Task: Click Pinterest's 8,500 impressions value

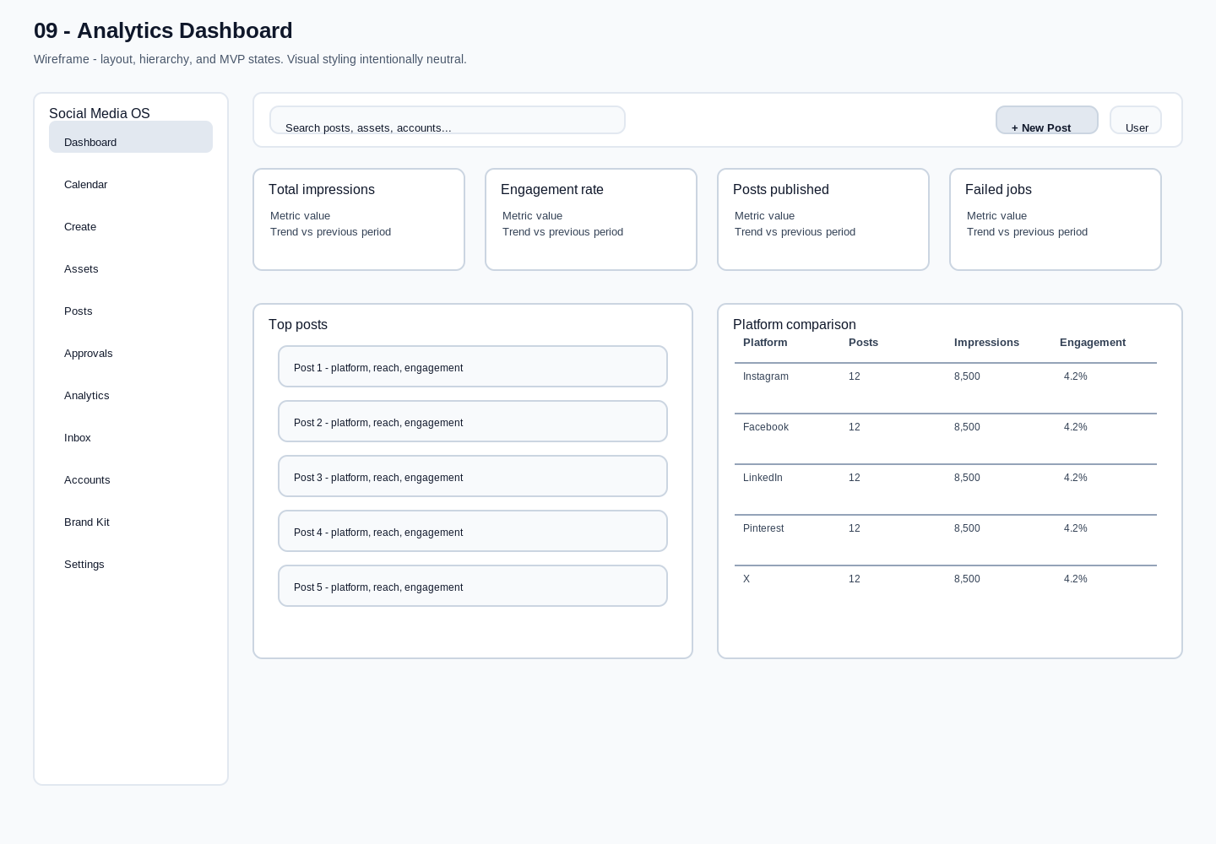Action: pos(967,528)
